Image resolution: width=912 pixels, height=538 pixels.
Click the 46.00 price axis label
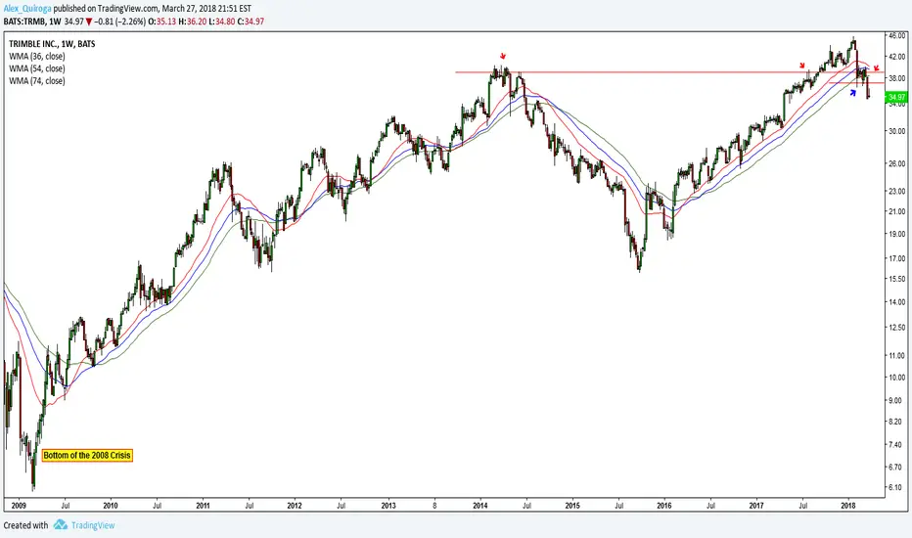(897, 35)
